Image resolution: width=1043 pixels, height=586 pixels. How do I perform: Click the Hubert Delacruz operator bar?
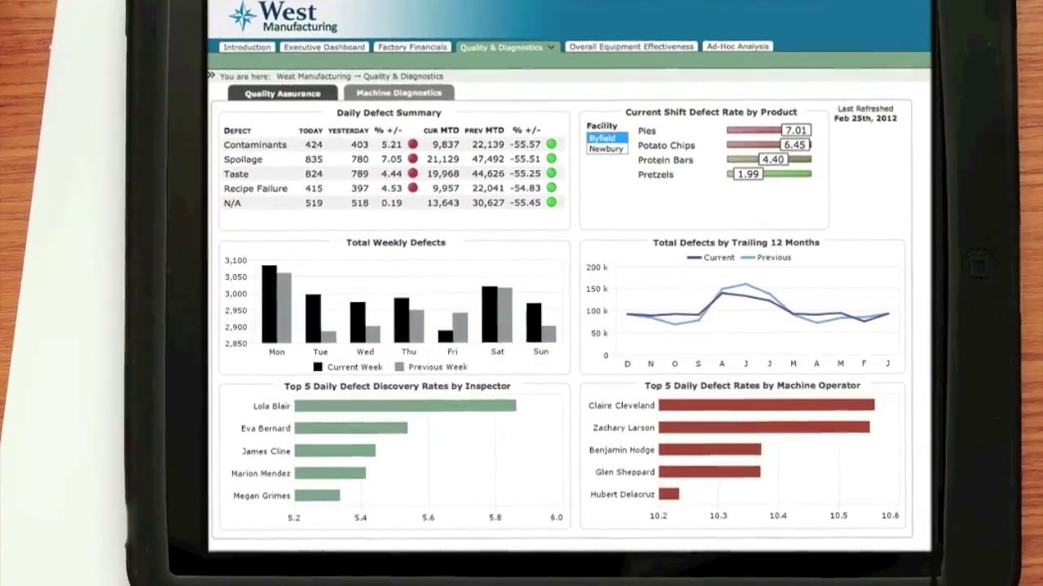point(669,494)
